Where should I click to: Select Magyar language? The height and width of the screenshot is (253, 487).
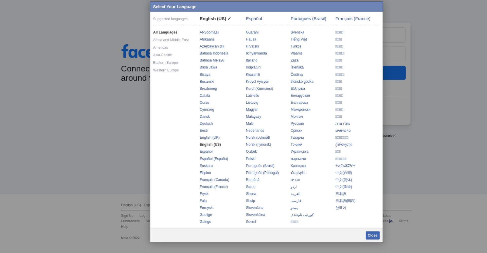[252, 110]
